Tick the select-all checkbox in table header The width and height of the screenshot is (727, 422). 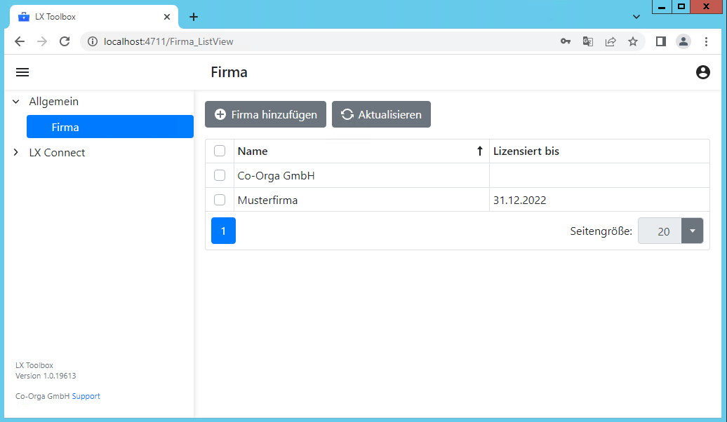[x=220, y=151]
